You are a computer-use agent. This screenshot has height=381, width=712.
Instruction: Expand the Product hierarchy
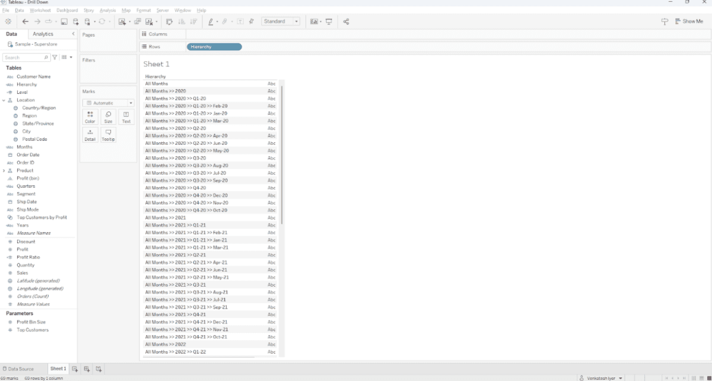click(x=4, y=170)
